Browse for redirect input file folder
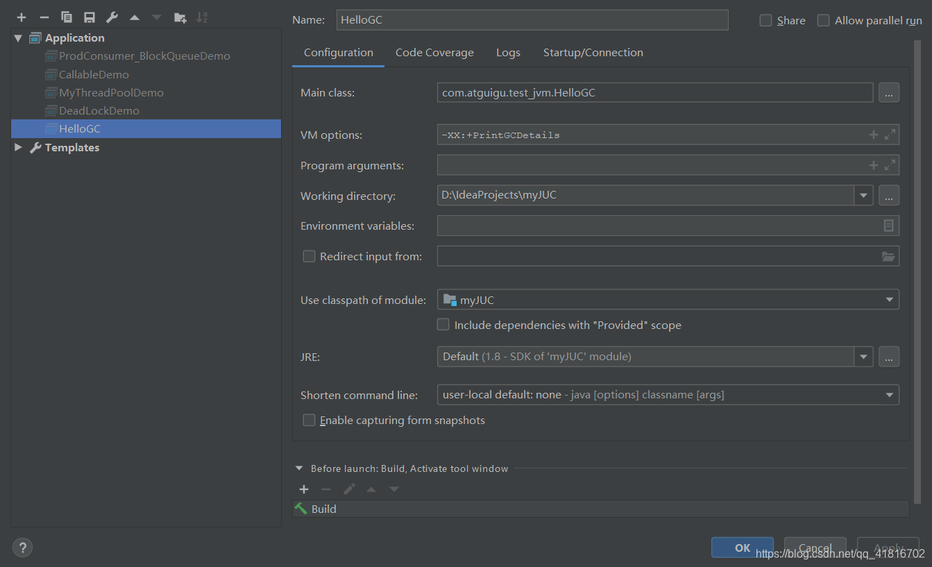The height and width of the screenshot is (567, 932). tap(888, 256)
